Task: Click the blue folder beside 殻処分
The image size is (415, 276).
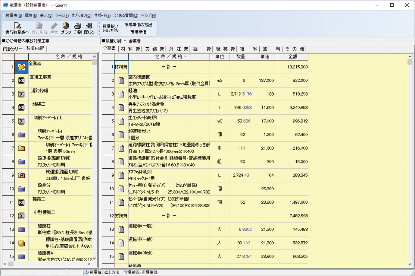Action: 21,189
